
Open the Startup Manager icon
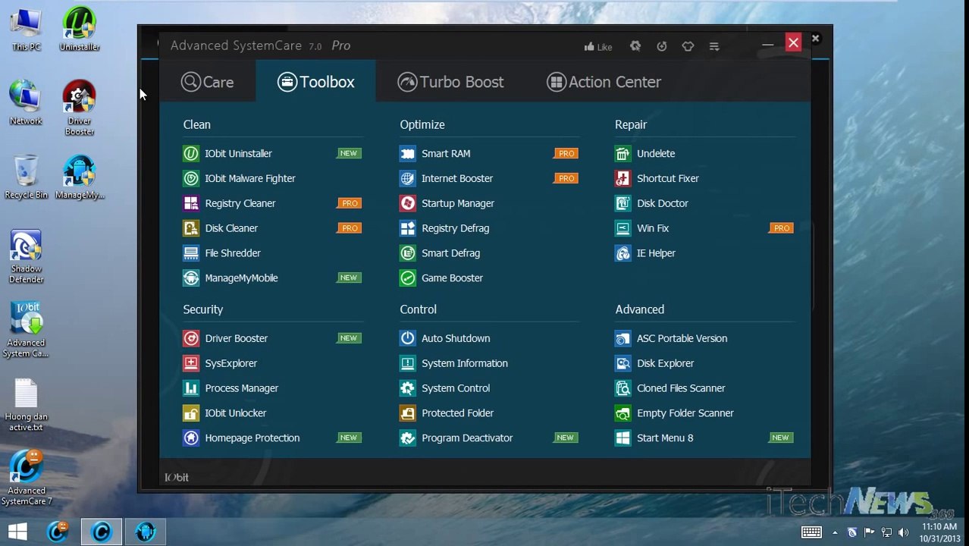(408, 203)
